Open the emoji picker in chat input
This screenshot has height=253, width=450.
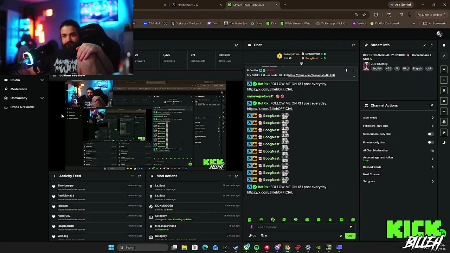(x=351, y=227)
